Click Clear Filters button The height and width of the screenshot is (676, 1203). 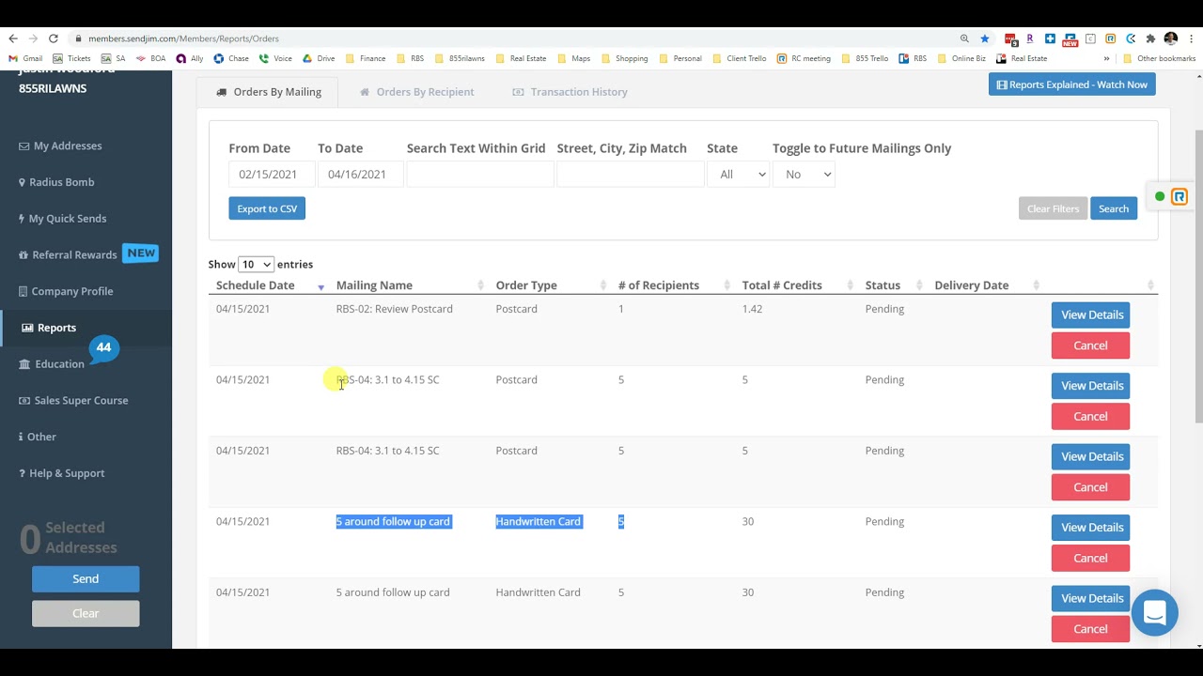pyautogui.click(x=1053, y=208)
